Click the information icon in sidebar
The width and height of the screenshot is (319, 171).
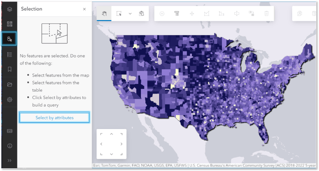(10, 146)
